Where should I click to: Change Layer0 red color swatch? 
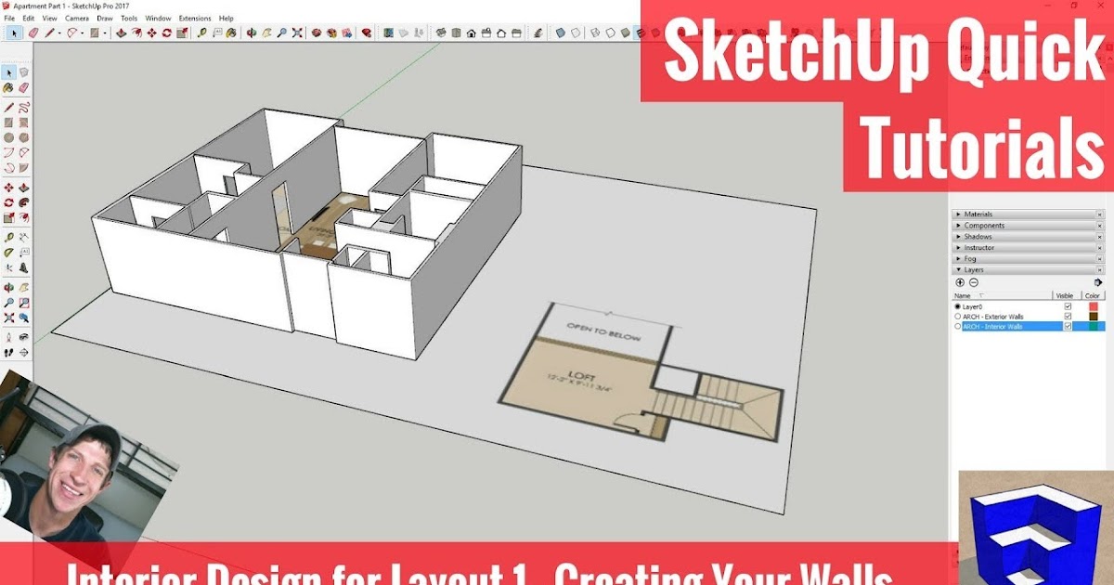coord(1093,306)
